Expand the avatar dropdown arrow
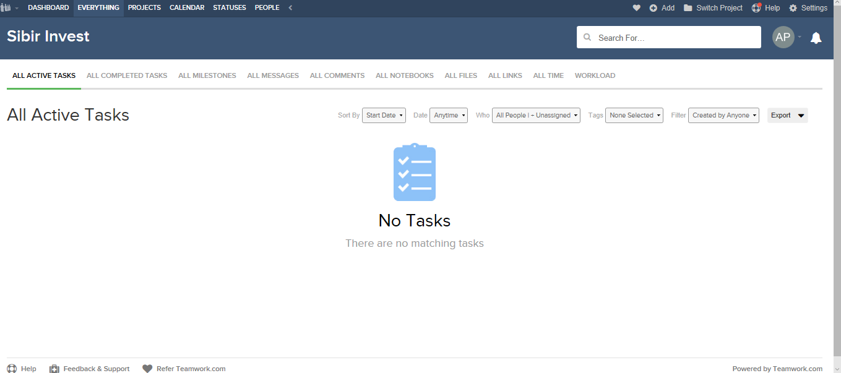 pyautogui.click(x=800, y=37)
